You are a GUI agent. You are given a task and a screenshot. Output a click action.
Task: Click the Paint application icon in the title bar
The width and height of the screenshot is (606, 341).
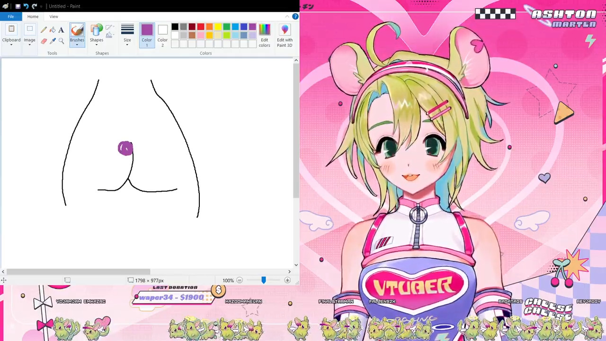[6, 6]
